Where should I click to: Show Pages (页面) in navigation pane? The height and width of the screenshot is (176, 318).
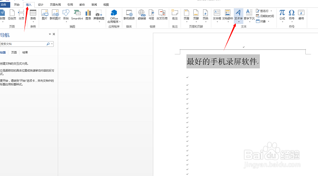[x=14, y=52]
